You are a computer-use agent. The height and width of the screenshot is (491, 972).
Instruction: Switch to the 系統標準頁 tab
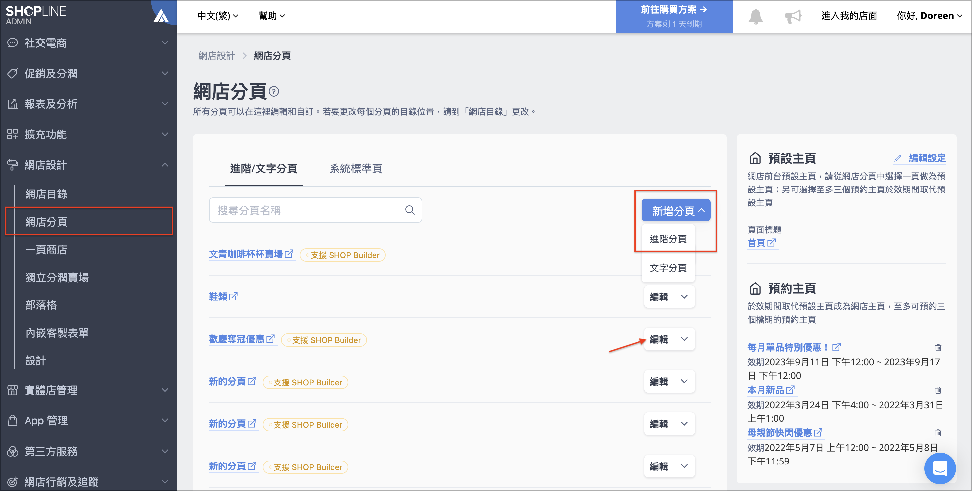[x=356, y=169]
